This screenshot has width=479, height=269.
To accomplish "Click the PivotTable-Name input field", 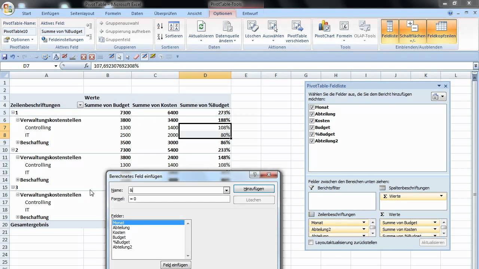I will point(20,31).
